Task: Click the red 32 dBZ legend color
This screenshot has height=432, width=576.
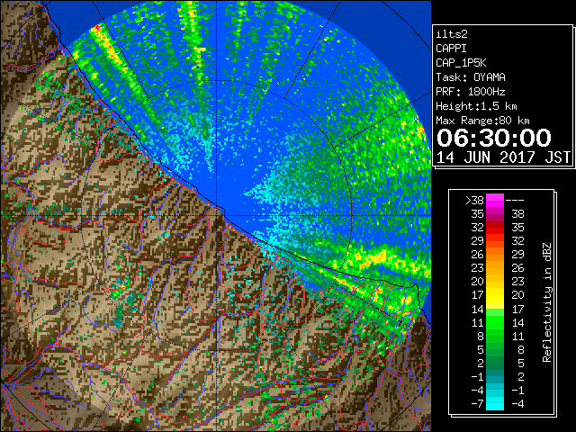Action: [x=495, y=228]
